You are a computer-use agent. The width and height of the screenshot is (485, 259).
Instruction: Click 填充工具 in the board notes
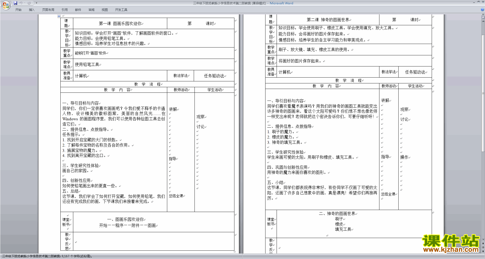coord(343,229)
